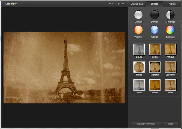Toggle the Vignette effect
Image resolution: width=182 pixels, height=129 pixels.
pyautogui.click(x=155, y=67)
